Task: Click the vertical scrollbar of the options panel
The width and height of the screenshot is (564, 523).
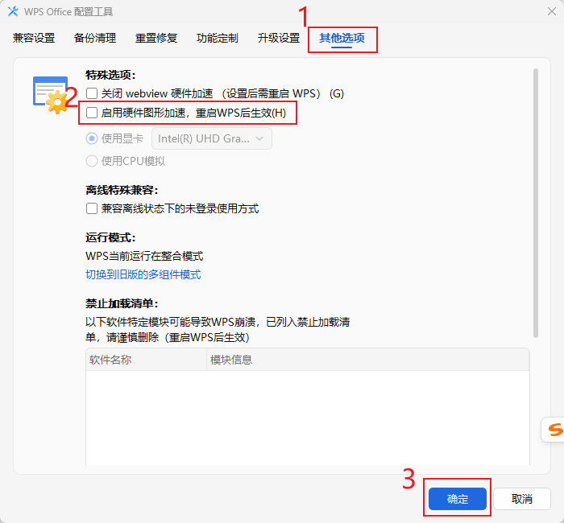Action: coord(535,201)
